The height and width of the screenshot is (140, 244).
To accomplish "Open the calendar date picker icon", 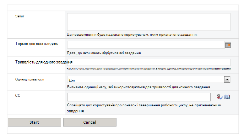I will (228, 45).
